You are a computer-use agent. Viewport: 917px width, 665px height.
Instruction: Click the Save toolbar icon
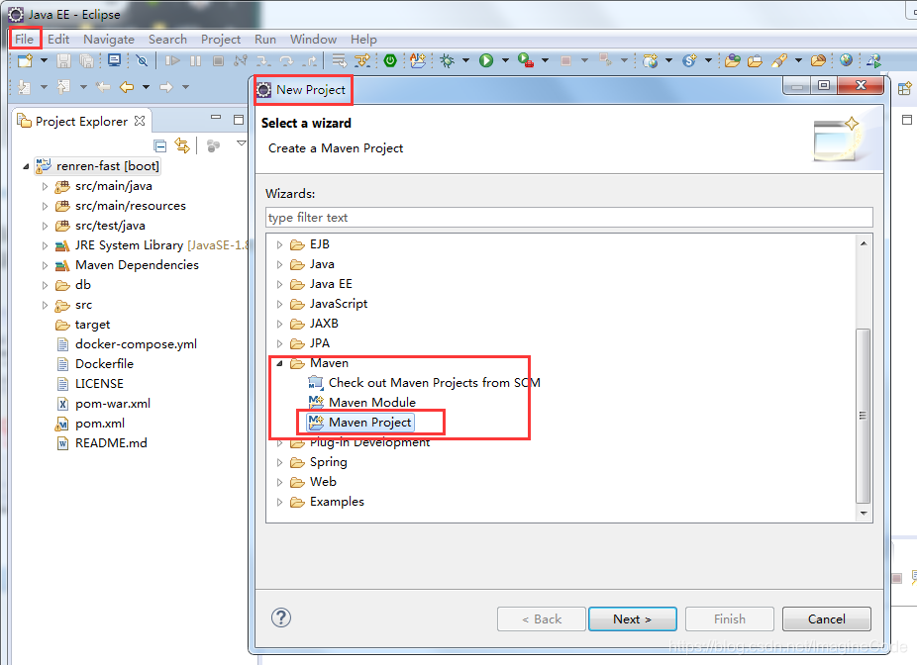[63, 60]
